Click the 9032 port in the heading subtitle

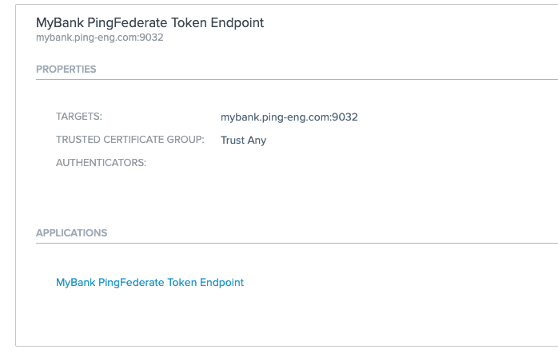point(152,37)
